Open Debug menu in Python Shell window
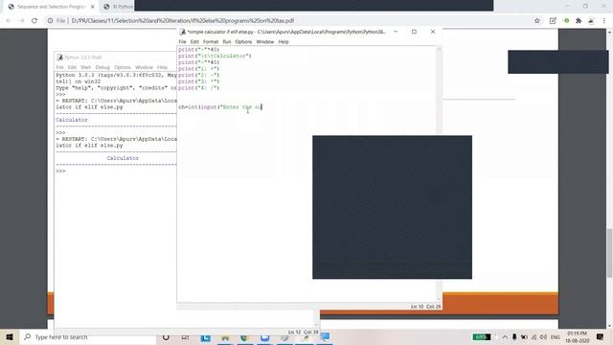Image resolution: width=613 pixels, height=345 pixels. (x=102, y=67)
